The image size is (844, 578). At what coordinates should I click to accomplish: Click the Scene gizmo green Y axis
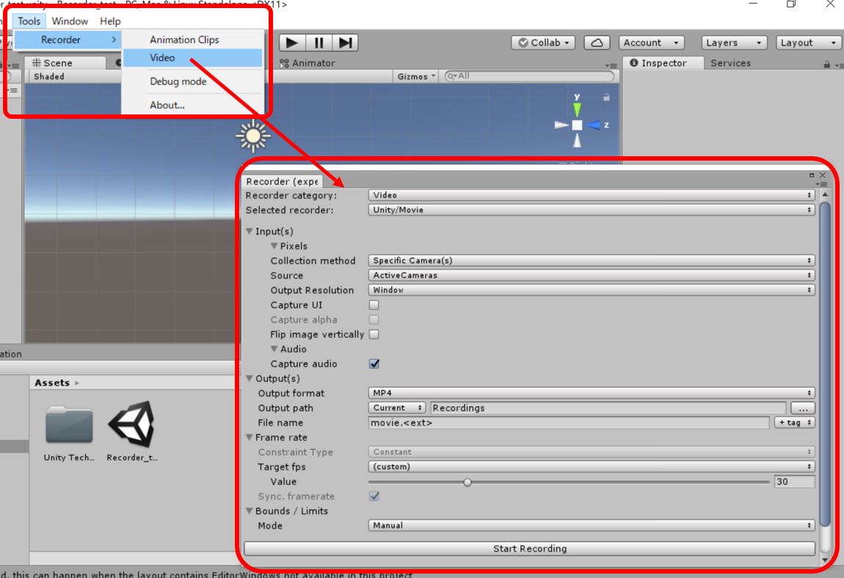click(x=577, y=108)
